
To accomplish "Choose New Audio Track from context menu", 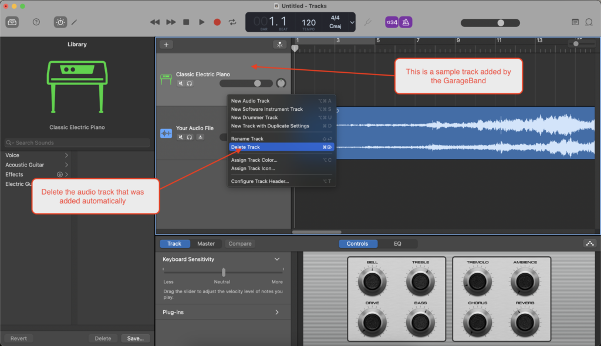I will click(281, 101).
